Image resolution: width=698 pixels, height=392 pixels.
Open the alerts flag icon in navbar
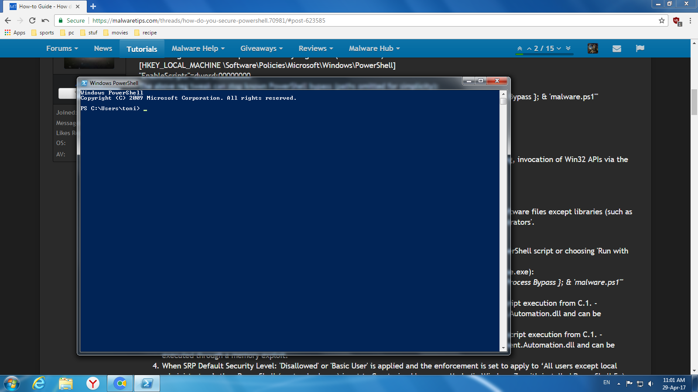[640, 48]
